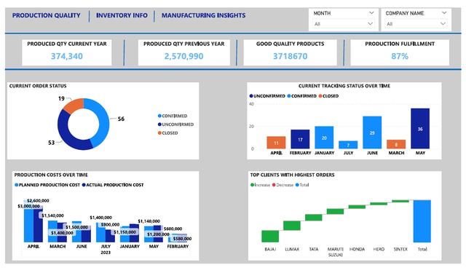The image size is (466, 270).
Task: Click the $1,500,000 data label for June
Action: click(x=76, y=227)
